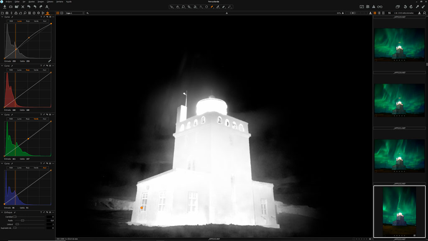Pick the curve eyedropper in the Luma panel

50,61
